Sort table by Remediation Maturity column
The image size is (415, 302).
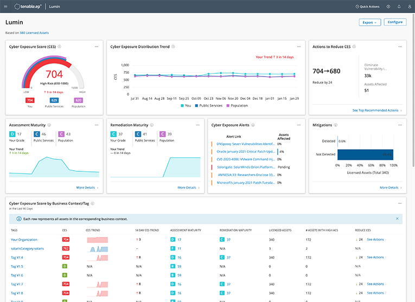[235, 230]
